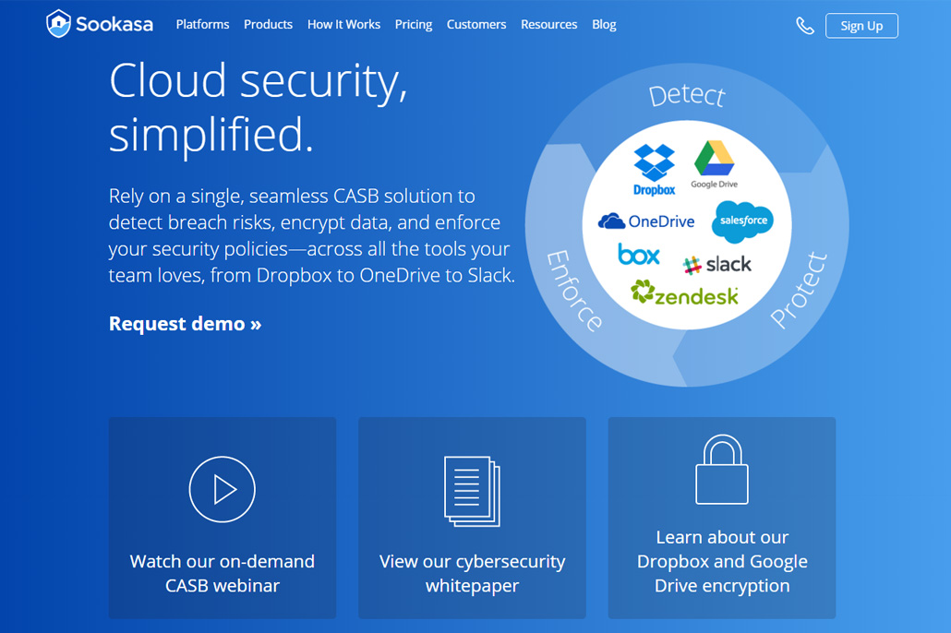Open the Pricing page
951x633 pixels.
[414, 25]
